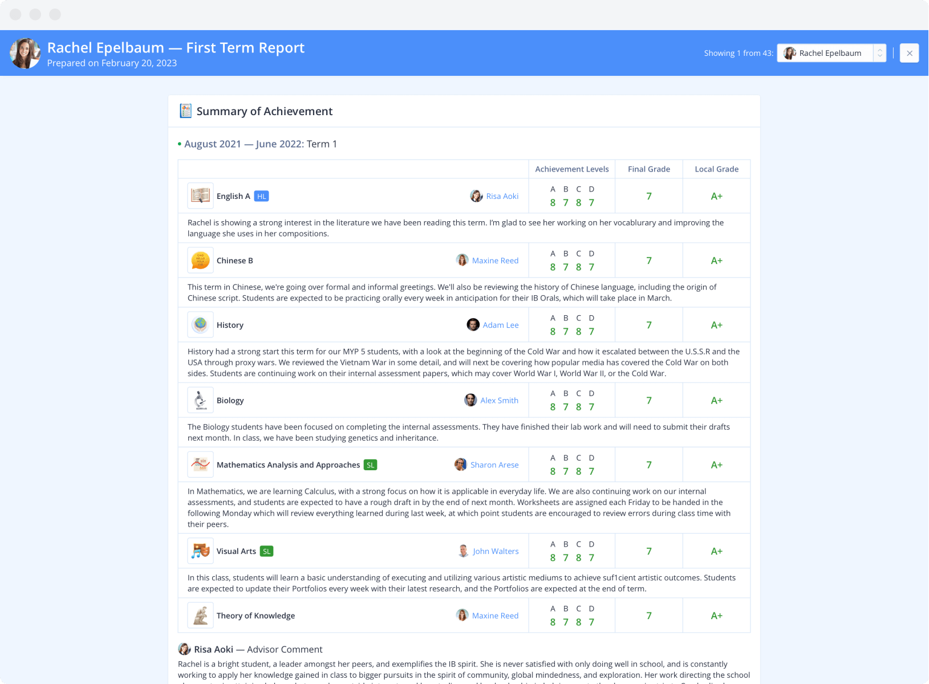
Task: Click Rachel Epelbaum's header profile photo
Action: pos(25,54)
